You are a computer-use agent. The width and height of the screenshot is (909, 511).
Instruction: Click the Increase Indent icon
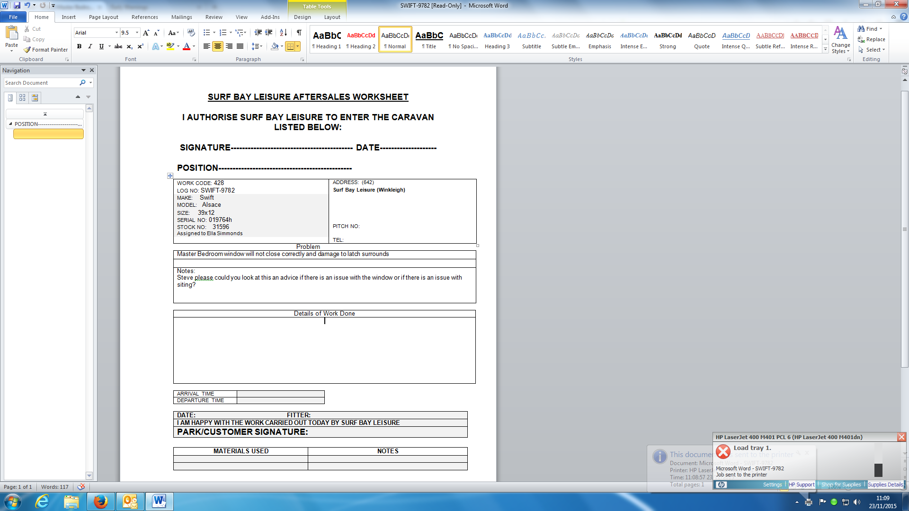[268, 33]
